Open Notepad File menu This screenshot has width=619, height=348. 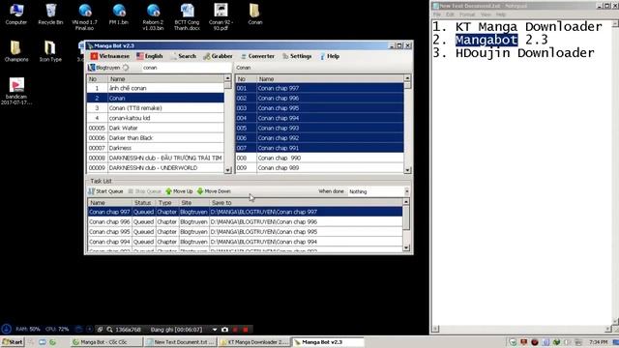437,14
